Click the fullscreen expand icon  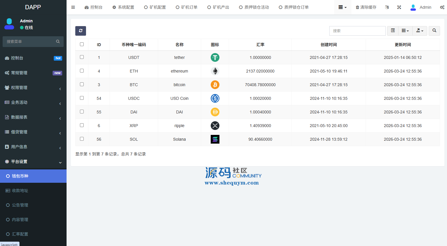[399, 7]
